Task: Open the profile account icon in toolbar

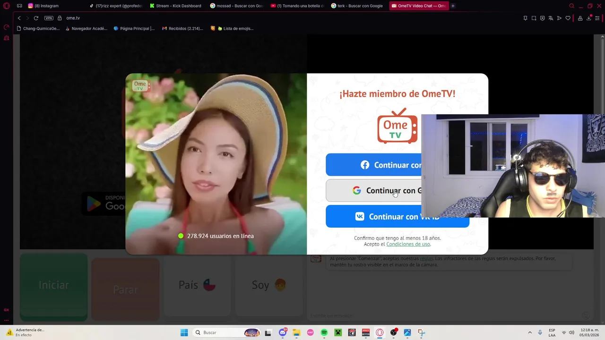Action: click(580, 18)
